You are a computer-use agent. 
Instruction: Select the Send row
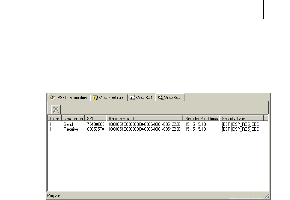click(x=158, y=124)
